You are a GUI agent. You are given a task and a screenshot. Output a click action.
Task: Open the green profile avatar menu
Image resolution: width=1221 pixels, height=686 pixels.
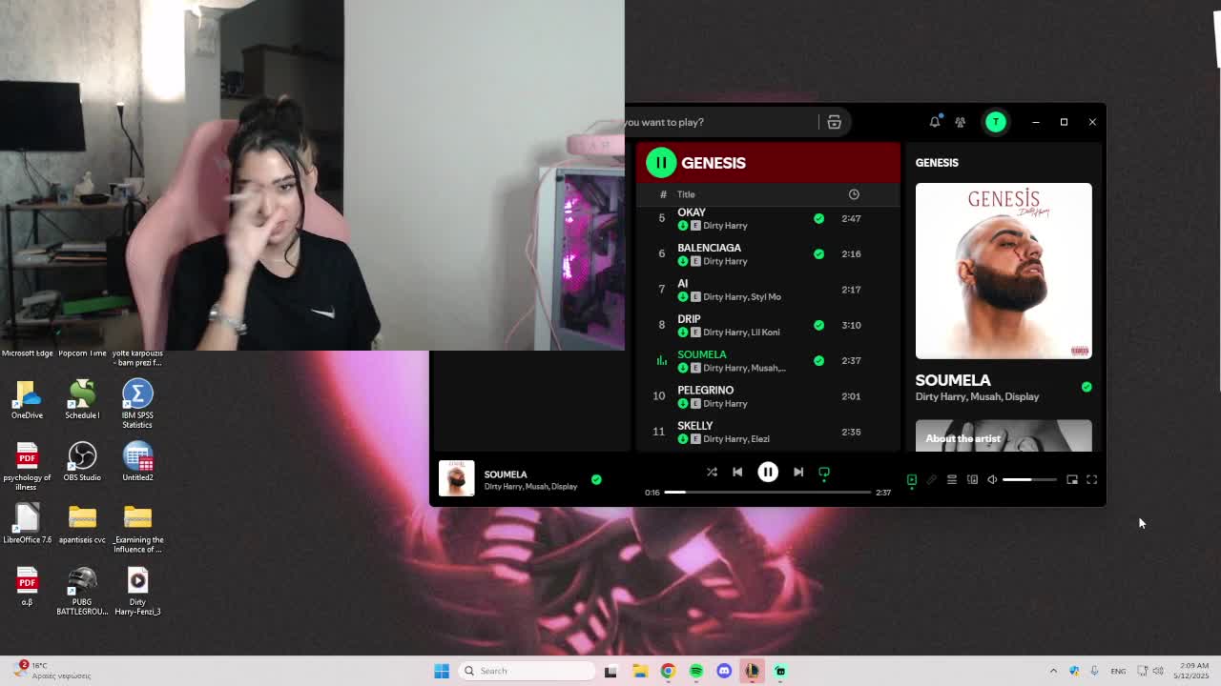tap(995, 122)
